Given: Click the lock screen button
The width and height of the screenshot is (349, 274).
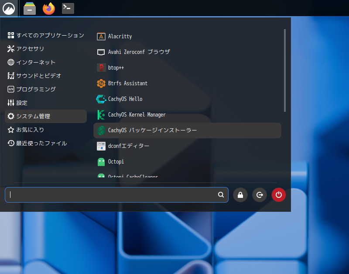Looking at the screenshot, I should tap(240, 195).
